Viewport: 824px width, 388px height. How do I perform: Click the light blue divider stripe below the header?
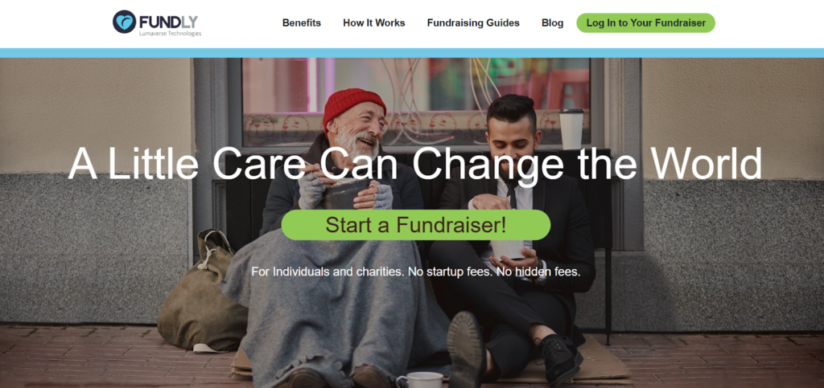coord(412,53)
